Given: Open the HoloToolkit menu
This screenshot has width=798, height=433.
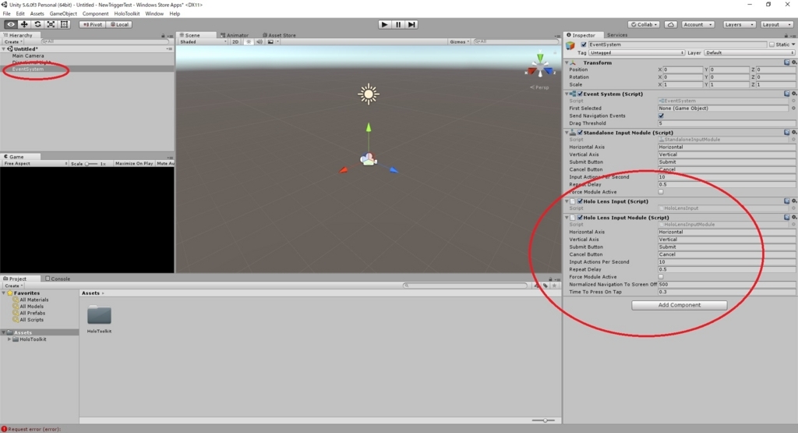Looking at the screenshot, I should point(127,14).
